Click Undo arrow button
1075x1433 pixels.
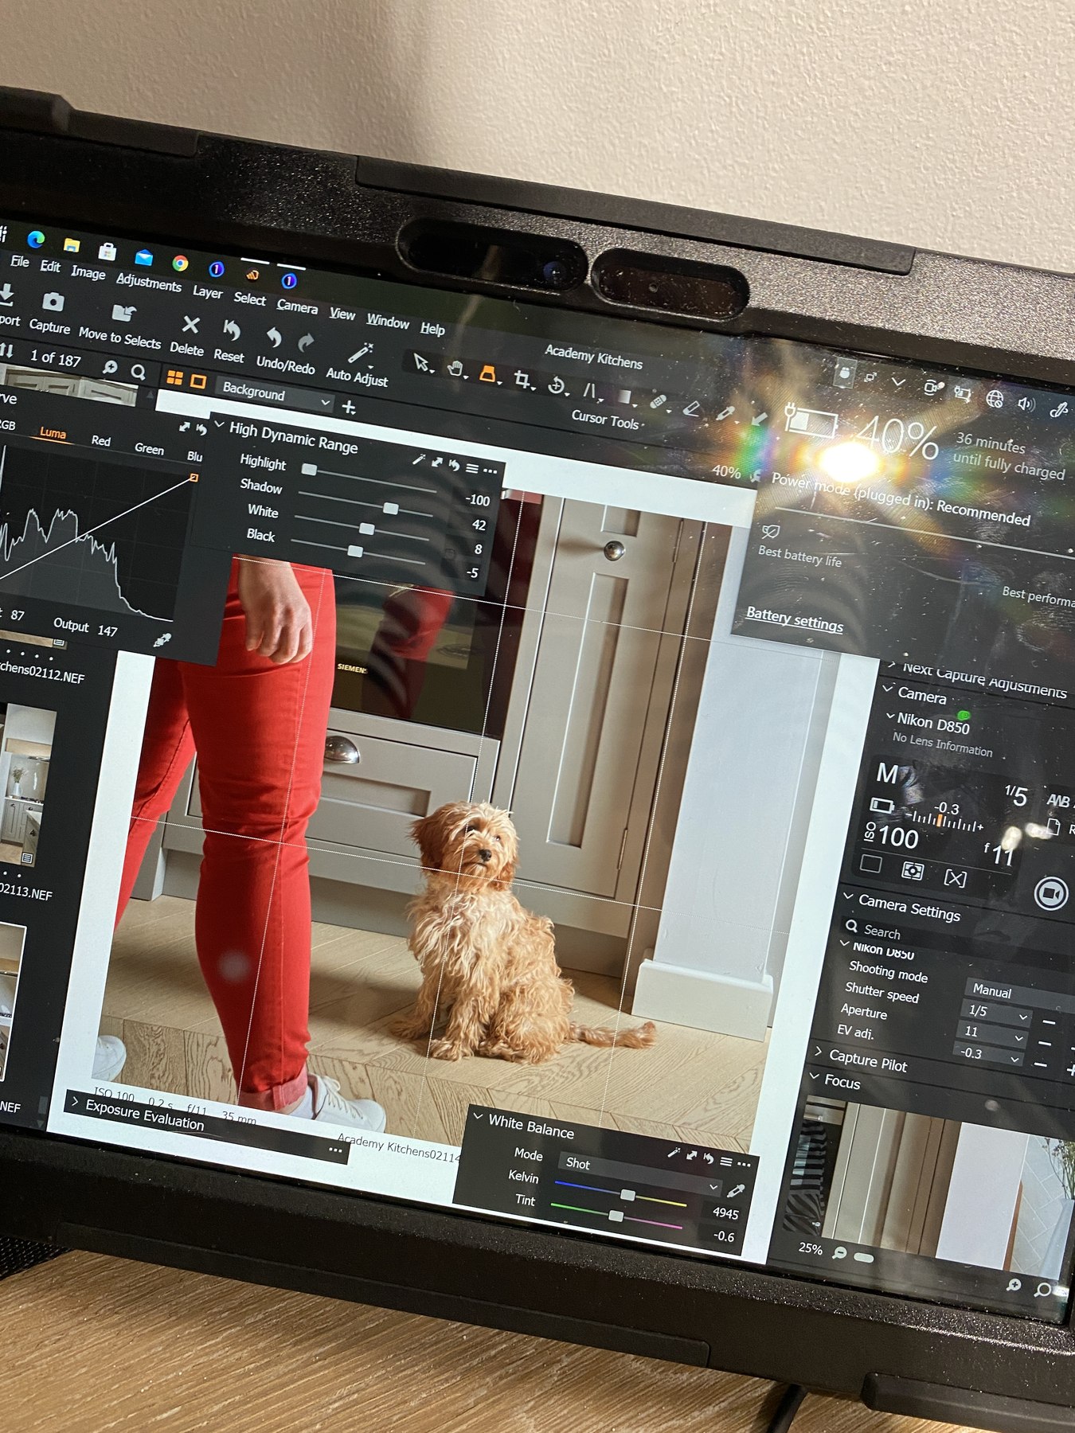click(274, 338)
